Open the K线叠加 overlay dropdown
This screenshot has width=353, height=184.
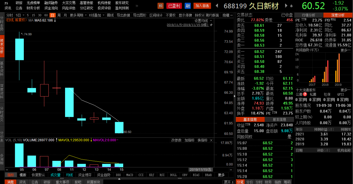97,15
